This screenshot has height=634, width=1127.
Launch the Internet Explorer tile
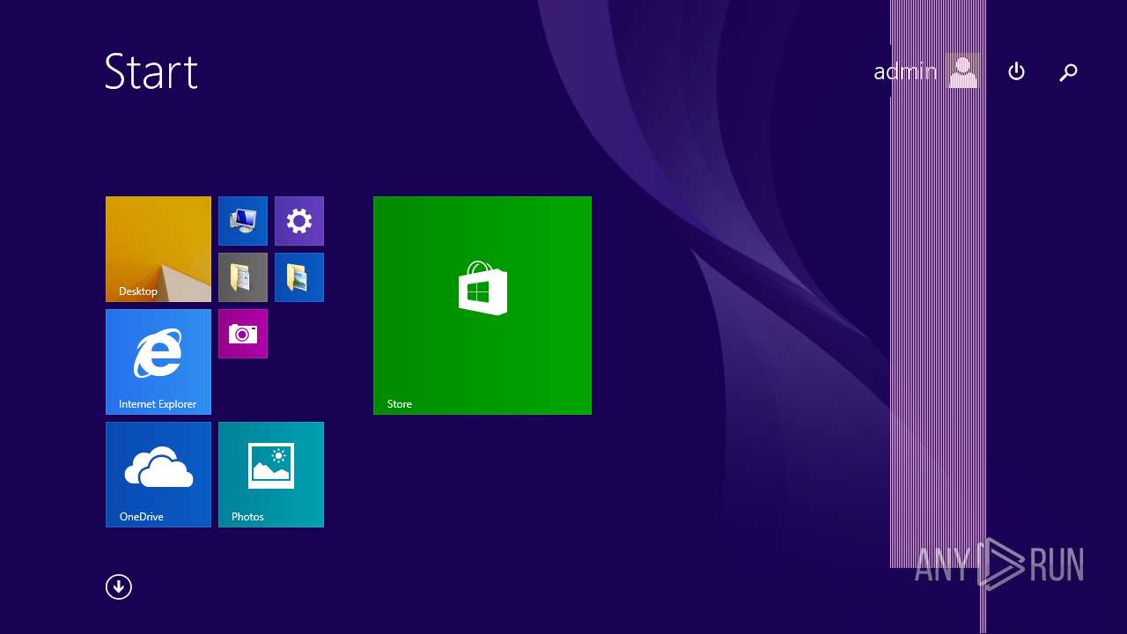[x=158, y=362]
